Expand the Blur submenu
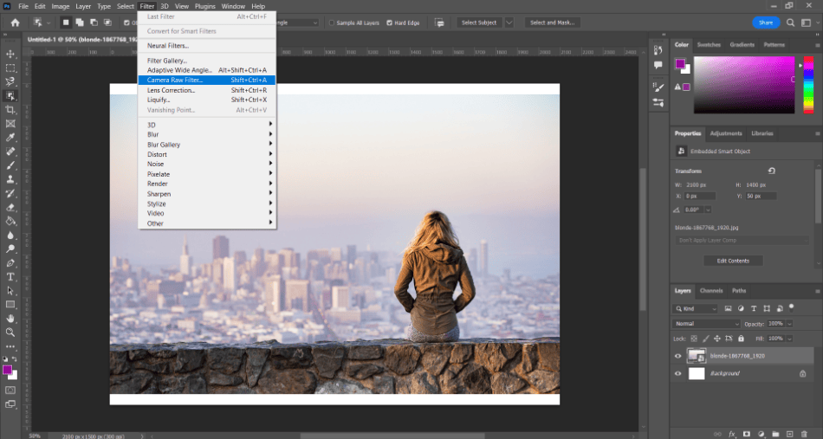The height and width of the screenshot is (439, 823). [x=207, y=135]
